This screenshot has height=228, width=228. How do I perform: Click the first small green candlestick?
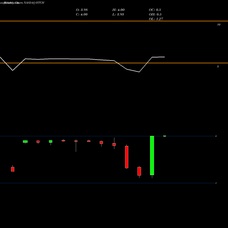coord(25,142)
